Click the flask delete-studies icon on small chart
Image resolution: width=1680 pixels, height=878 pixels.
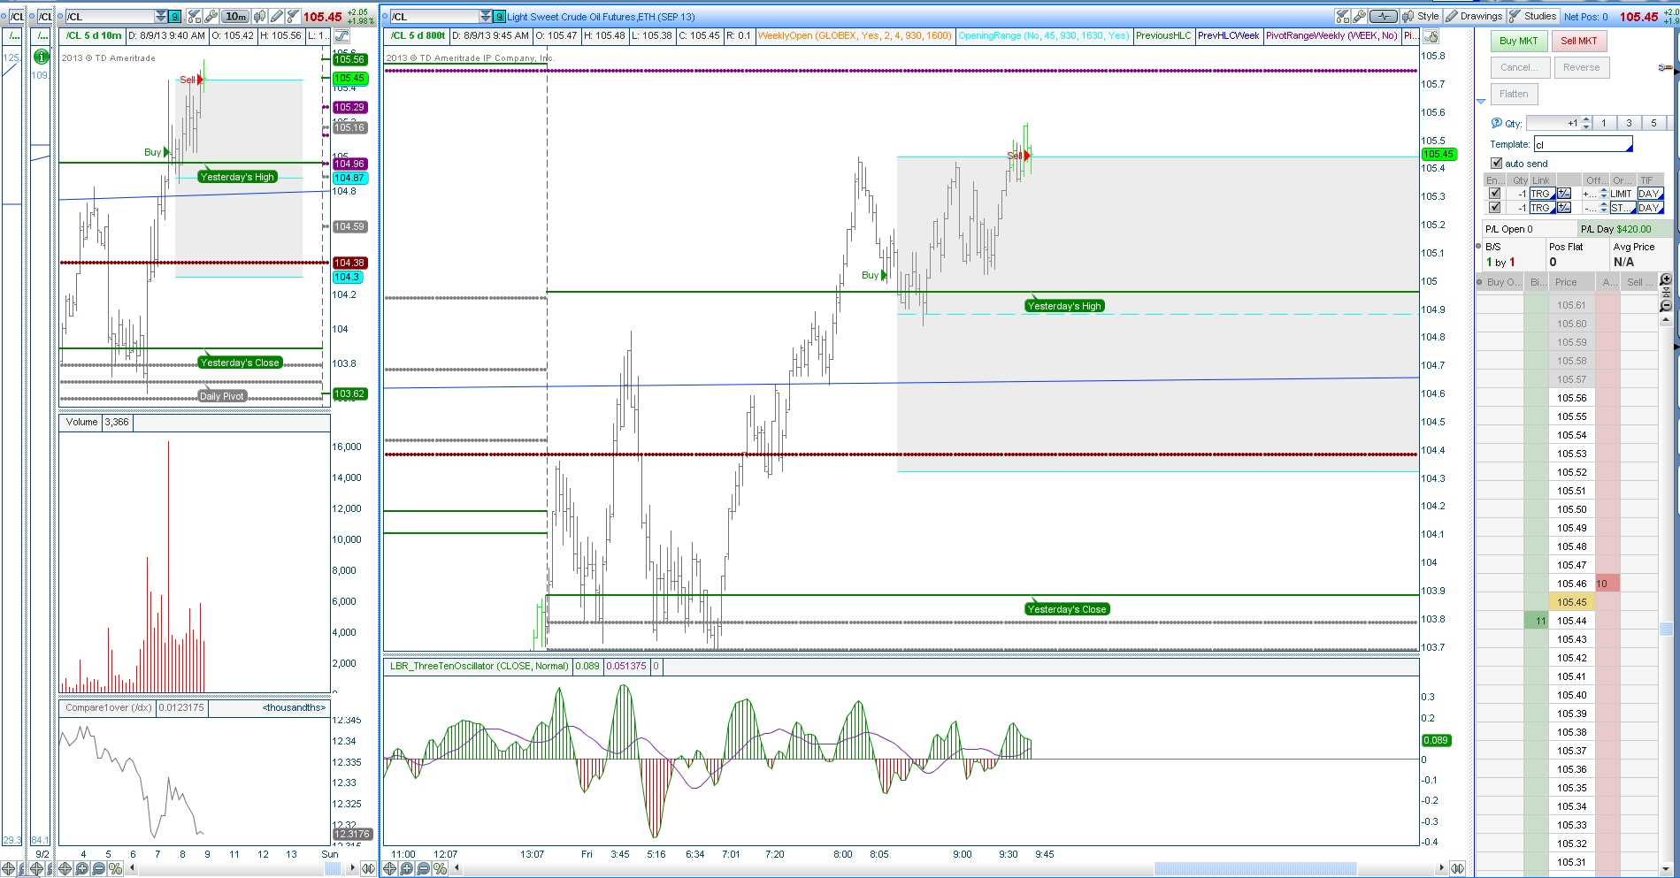pyautogui.click(x=196, y=17)
